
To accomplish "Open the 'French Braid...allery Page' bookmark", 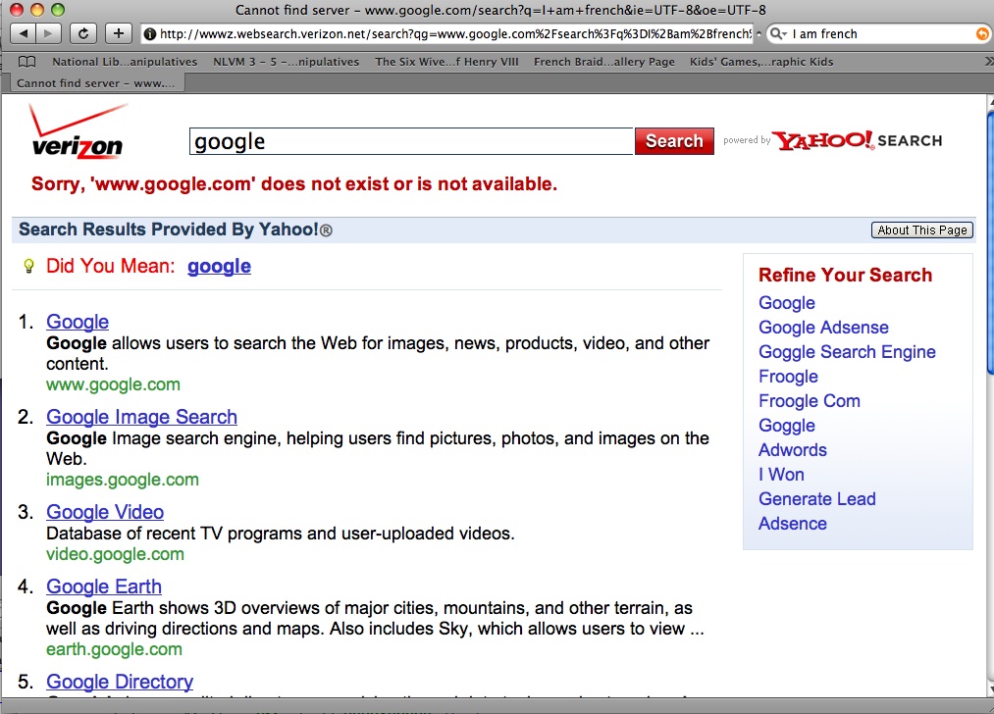I will 604,62.
